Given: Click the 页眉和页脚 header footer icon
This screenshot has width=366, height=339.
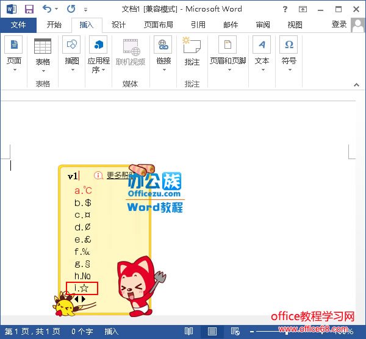Looking at the screenshot, I should pos(228,45).
